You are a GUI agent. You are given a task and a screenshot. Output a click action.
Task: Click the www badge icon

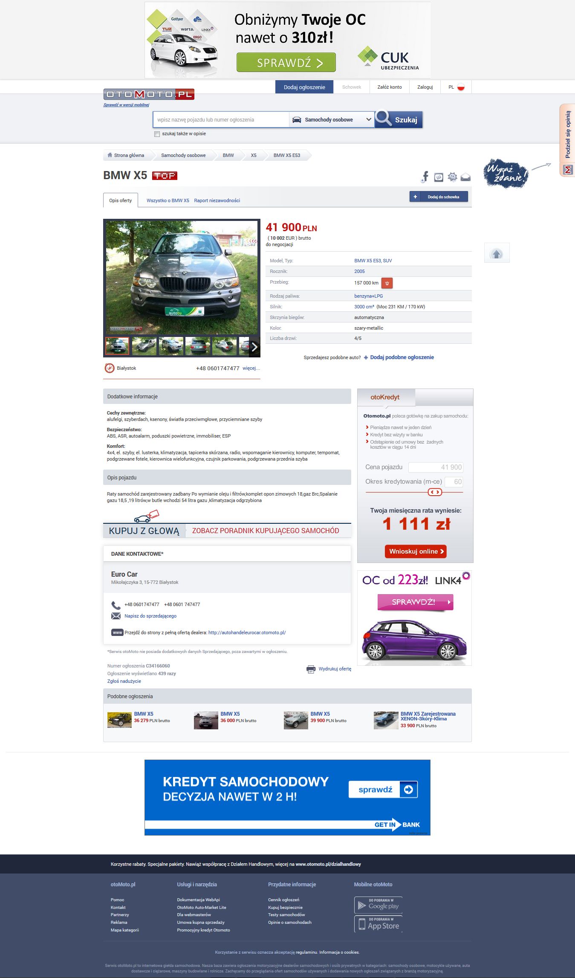click(x=117, y=633)
